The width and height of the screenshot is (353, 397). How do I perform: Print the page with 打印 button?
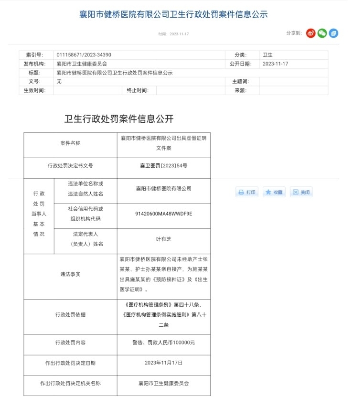click(247, 192)
